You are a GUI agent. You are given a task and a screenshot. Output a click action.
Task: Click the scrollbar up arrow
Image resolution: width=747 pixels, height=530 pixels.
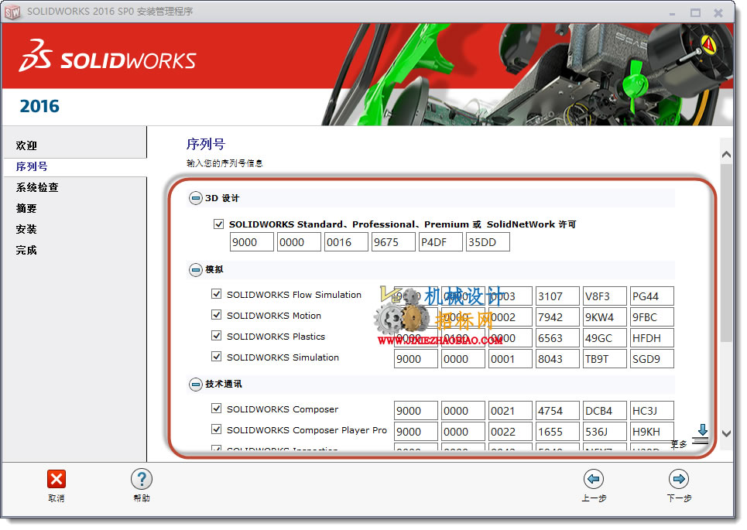pos(727,154)
